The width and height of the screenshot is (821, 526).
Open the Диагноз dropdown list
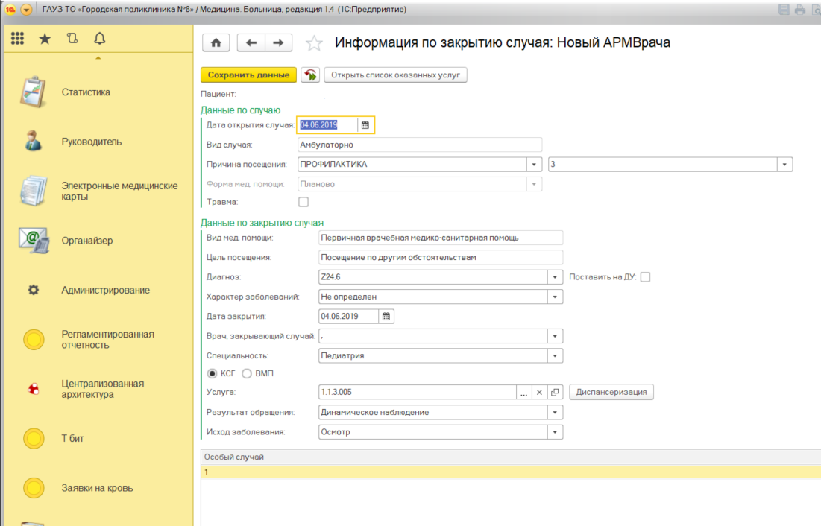[555, 277]
